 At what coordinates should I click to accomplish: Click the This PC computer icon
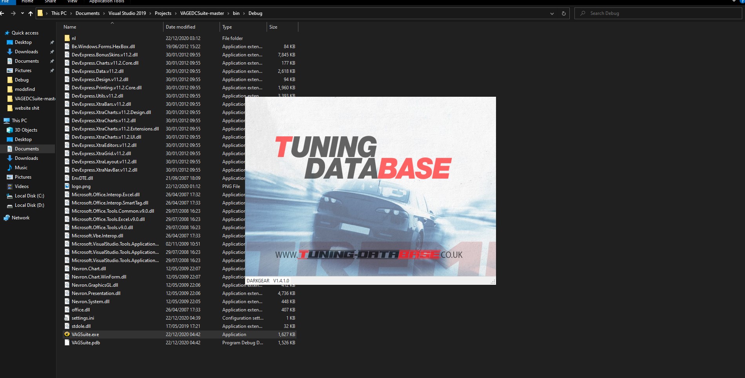(7, 121)
